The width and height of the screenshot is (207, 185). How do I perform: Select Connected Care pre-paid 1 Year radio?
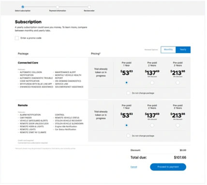[x=127, y=83]
